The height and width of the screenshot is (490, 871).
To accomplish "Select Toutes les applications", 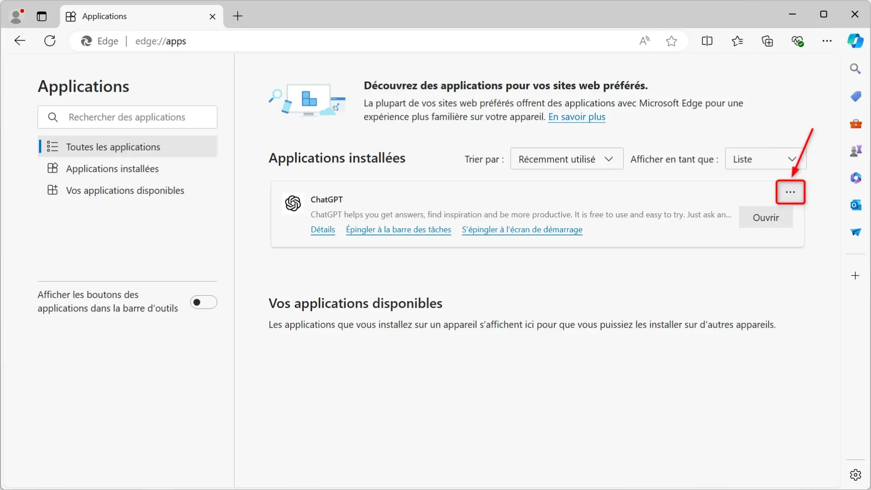I will (127, 147).
